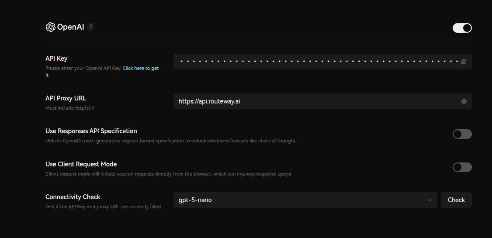Click 'Test if the API Key' description text
492x238 pixels.
pyautogui.click(x=103, y=207)
